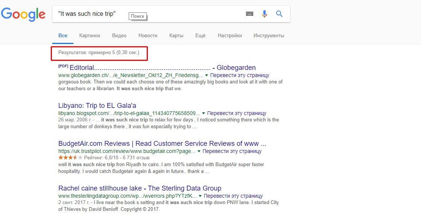421x221 pixels.
Task: Click the uk.trustpilot.com green URL
Action: pyautogui.click(x=127, y=151)
